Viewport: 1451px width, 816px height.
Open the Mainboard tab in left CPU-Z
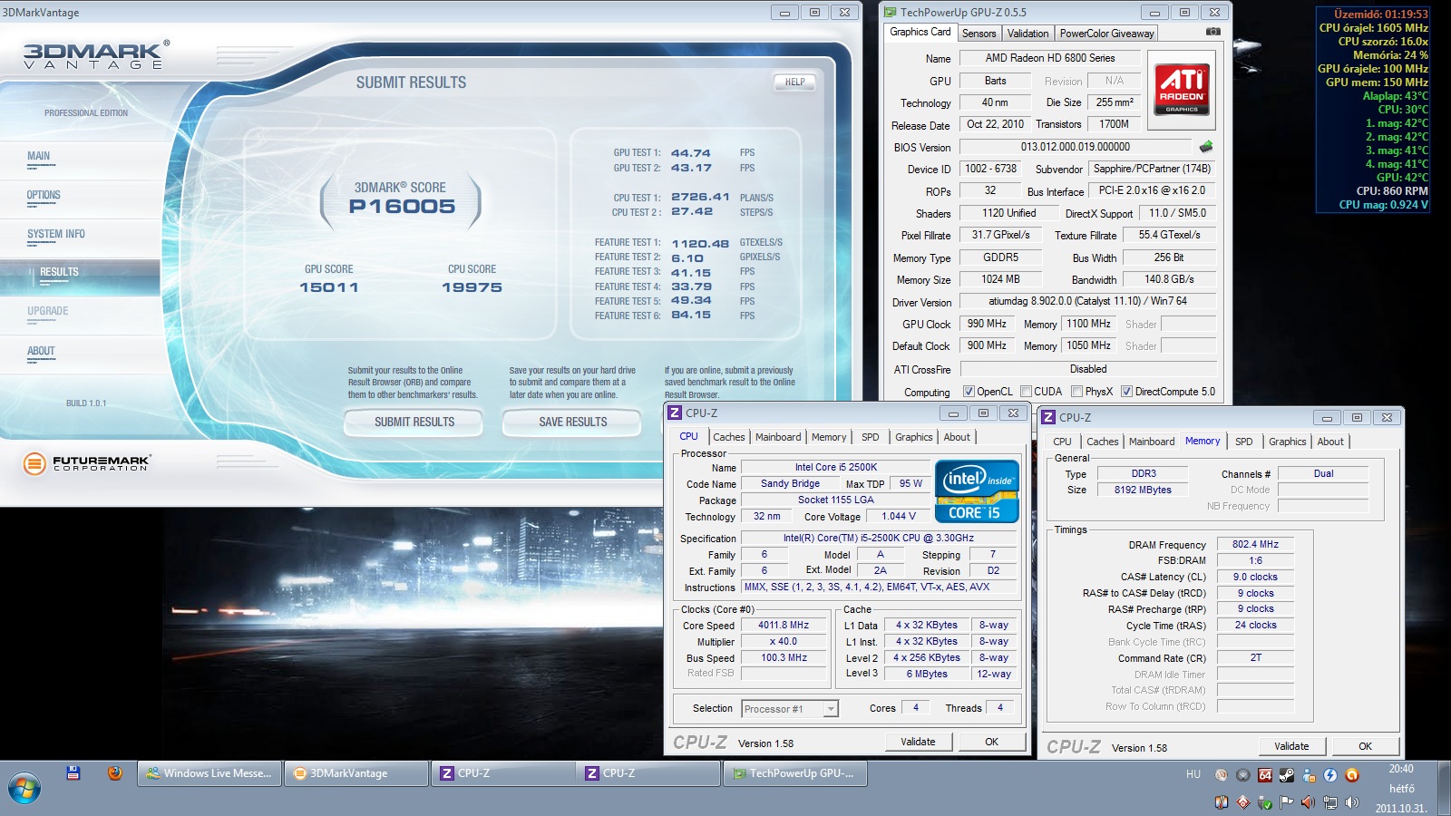point(778,437)
